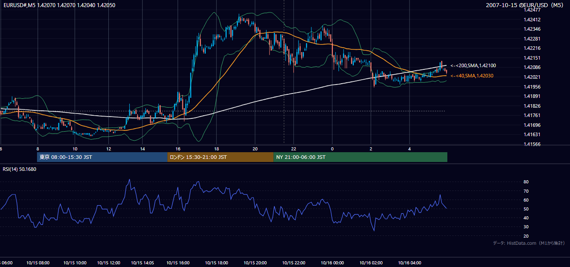Click the bottom time label 10/15 20:00

(255, 263)
